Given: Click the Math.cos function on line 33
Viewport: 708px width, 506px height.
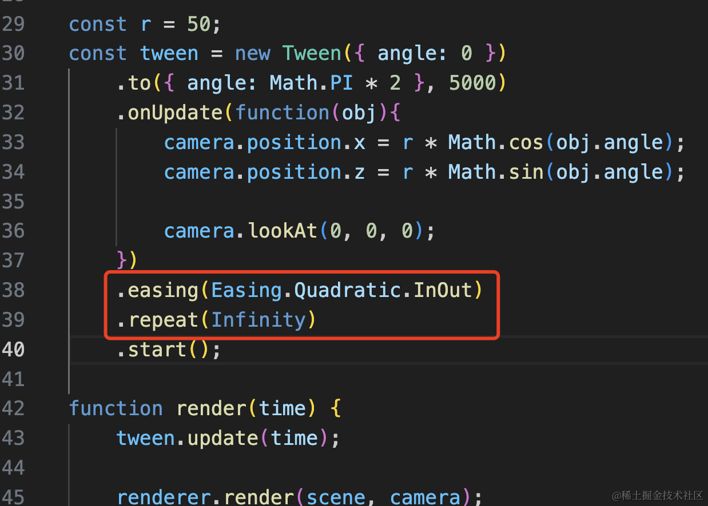Looking at the screenshot, I should click(x=495, y=142).
